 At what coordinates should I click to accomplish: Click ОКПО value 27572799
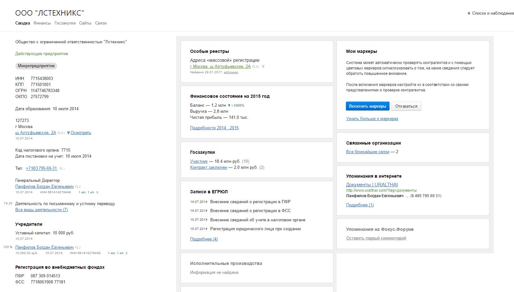point(40,96)
